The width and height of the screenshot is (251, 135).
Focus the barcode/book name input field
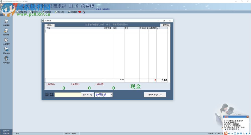point(68,95)
